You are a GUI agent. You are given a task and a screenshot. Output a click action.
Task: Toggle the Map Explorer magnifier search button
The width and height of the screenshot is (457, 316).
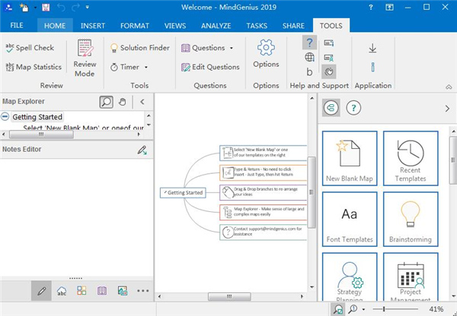click(107, 101)
